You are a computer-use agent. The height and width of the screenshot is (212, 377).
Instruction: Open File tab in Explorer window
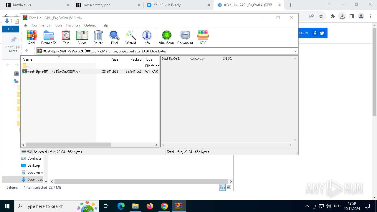coord(11,29)
